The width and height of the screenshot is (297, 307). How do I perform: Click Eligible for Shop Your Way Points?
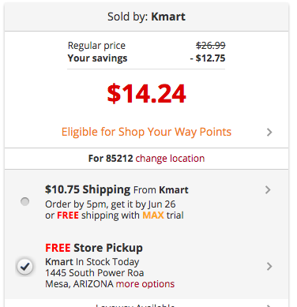click(146, 132)
